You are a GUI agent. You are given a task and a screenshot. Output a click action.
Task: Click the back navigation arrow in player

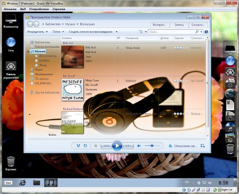(x=30, y=24)
